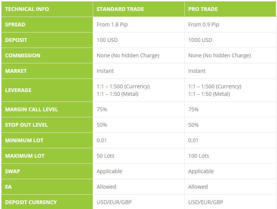Click the DEPOSIT CURRENCY row label
This screenshot has width=277, height=209.
[31, 202]
